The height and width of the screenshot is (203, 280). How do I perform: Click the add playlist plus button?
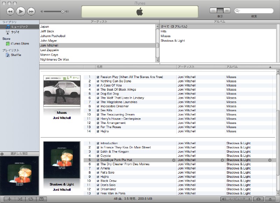(x=9, y=199)
